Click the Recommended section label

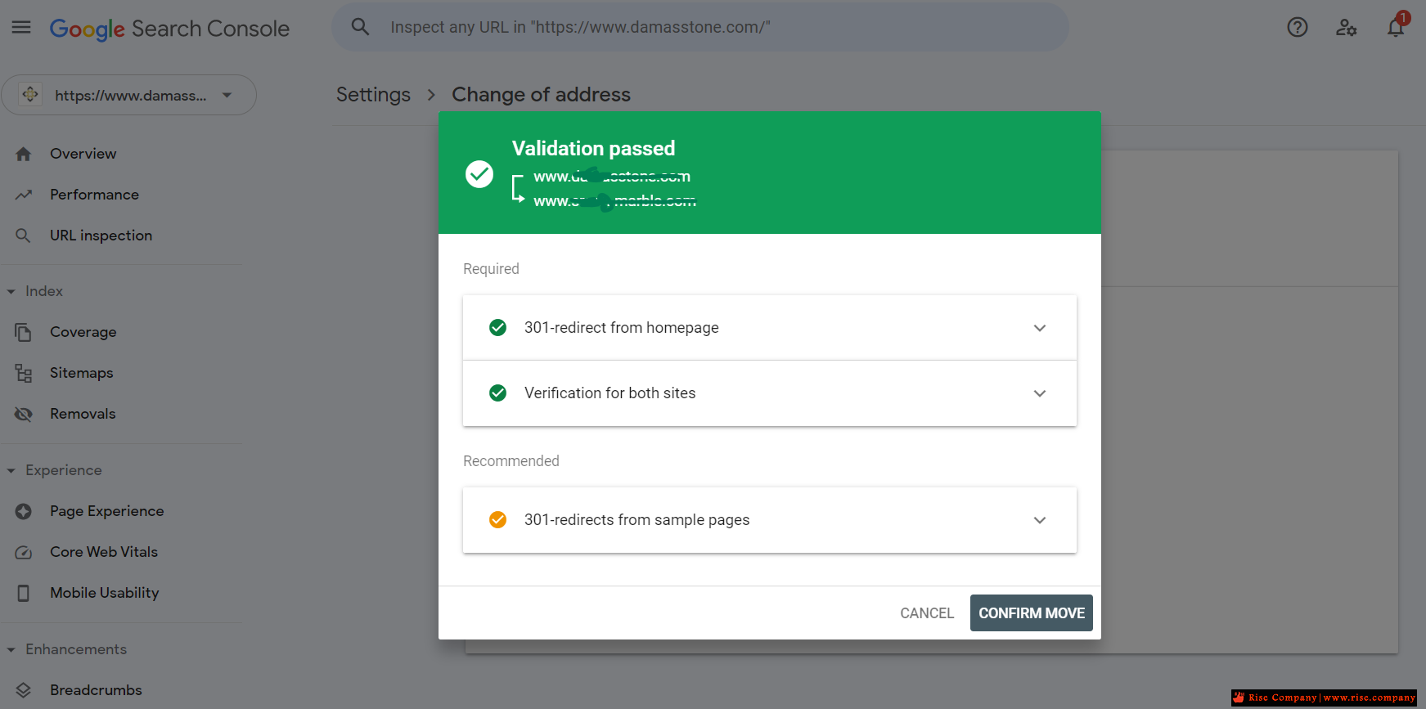coord(511,461)
